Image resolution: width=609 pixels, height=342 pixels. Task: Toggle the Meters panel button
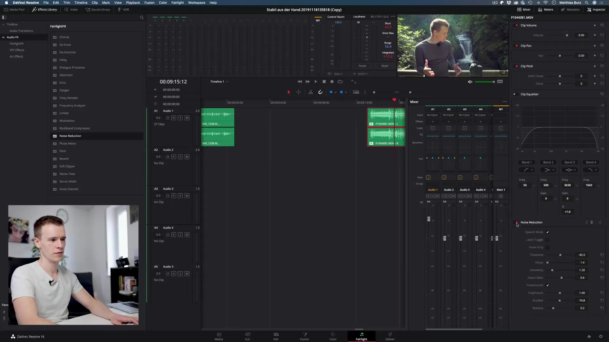coord(546,9)
